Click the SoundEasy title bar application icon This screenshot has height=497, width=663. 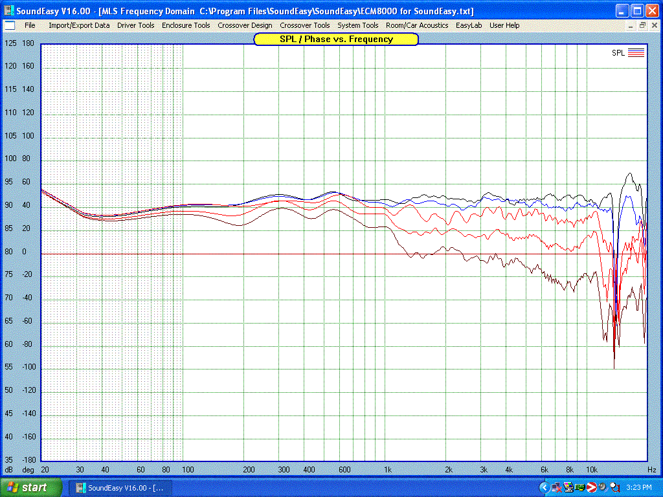point(8,10)
